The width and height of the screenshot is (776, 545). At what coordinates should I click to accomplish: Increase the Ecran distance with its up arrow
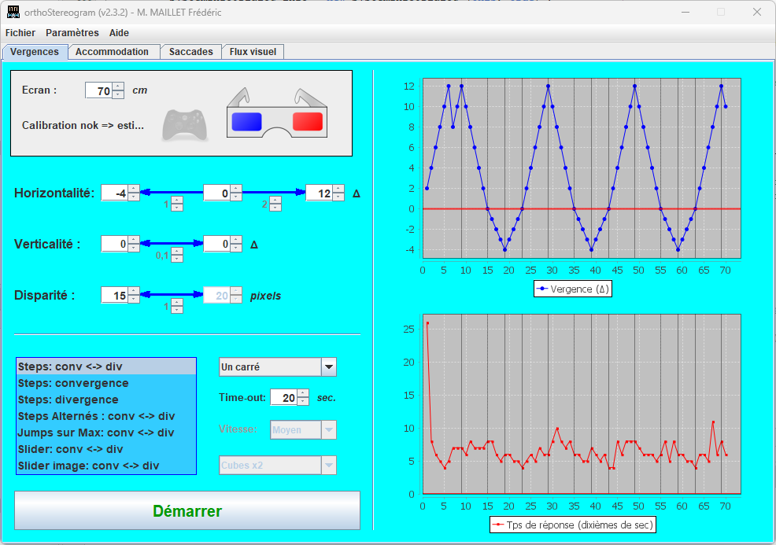click(x=118, y=86)
